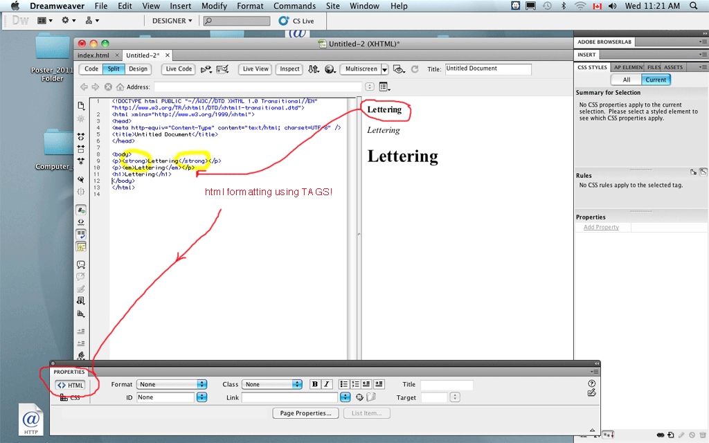Toggle word wrap in the coding toolbar

point(81,234)
